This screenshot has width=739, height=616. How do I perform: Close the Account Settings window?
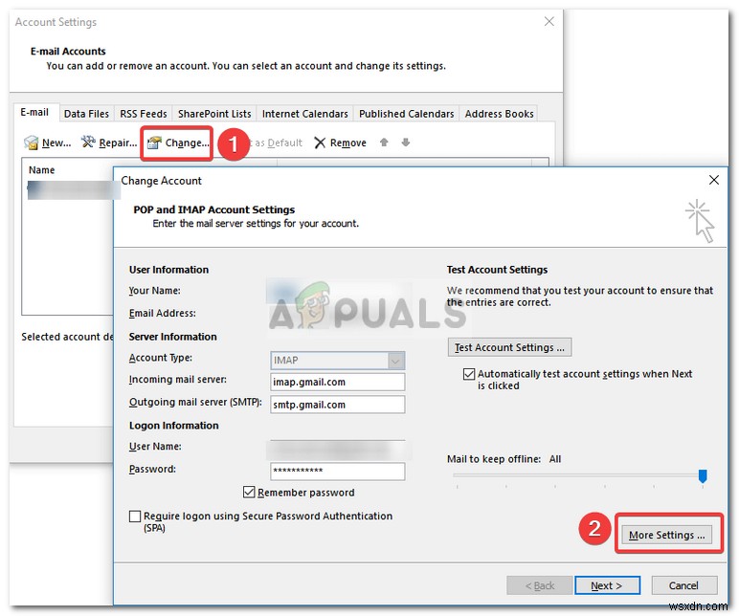click(549, 21)
